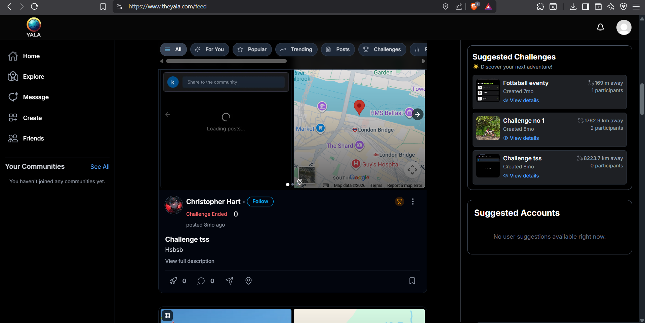Open the YALA logo home
Image resolution: width=645 pixels, height=323 pixels.
tap(34, 27)
